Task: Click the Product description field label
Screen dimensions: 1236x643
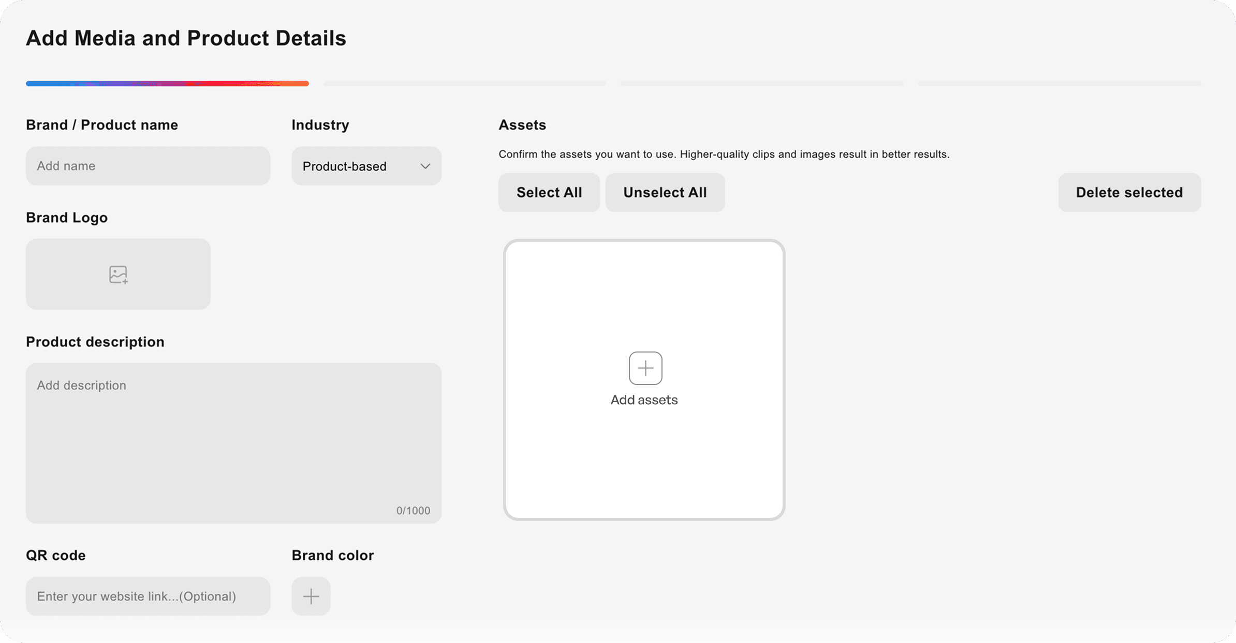Action: pyautogui.click(x=95, y=342)
